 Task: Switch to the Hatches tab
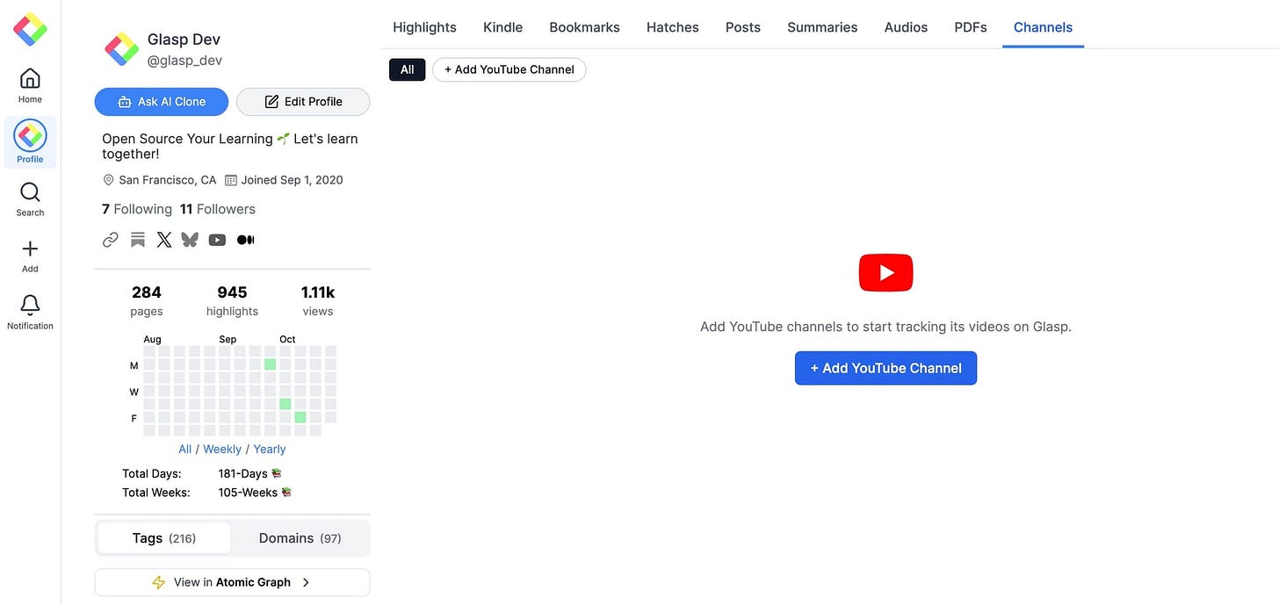click(x=673, y=27)
